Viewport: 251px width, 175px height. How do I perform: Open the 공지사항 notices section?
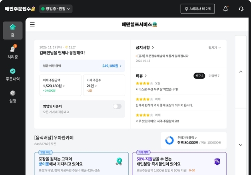(x=145, y=47)
